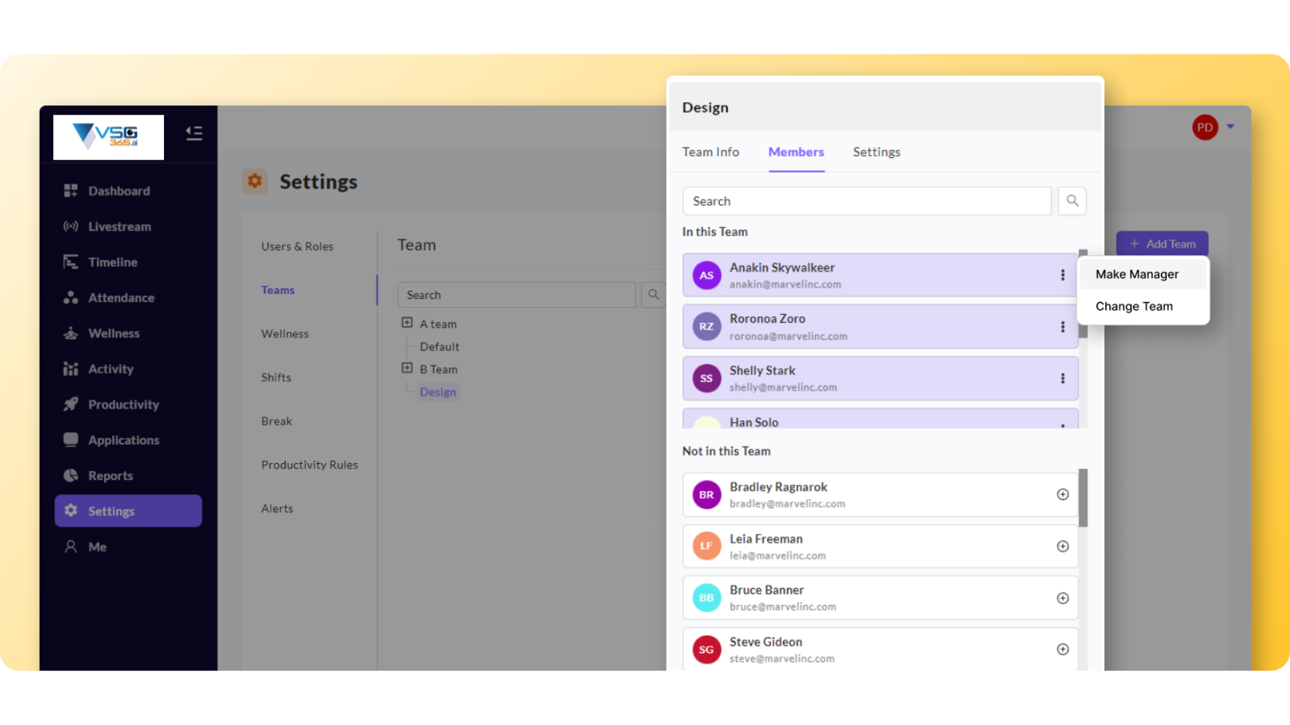This screenshot has height=725, width=1290.
Task: Click the Livestream sidebar icon
Action: click(71, 226)
